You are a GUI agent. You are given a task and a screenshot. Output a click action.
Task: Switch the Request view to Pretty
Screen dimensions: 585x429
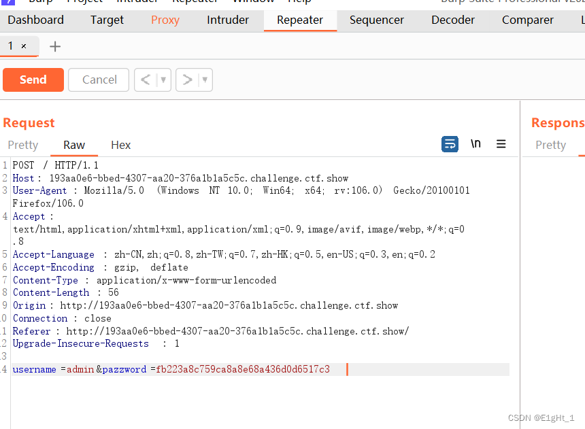pyautogui.click(x=23, y=145)
